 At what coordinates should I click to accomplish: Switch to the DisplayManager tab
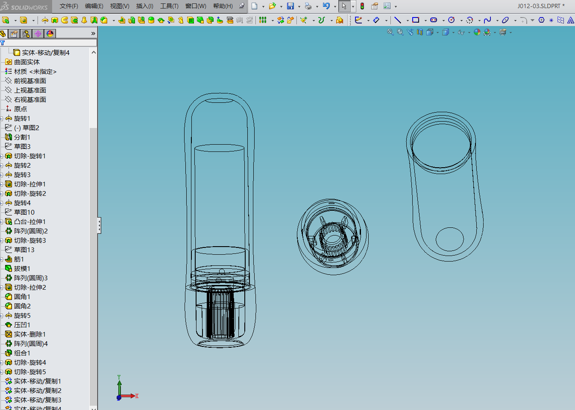point(50,34)
